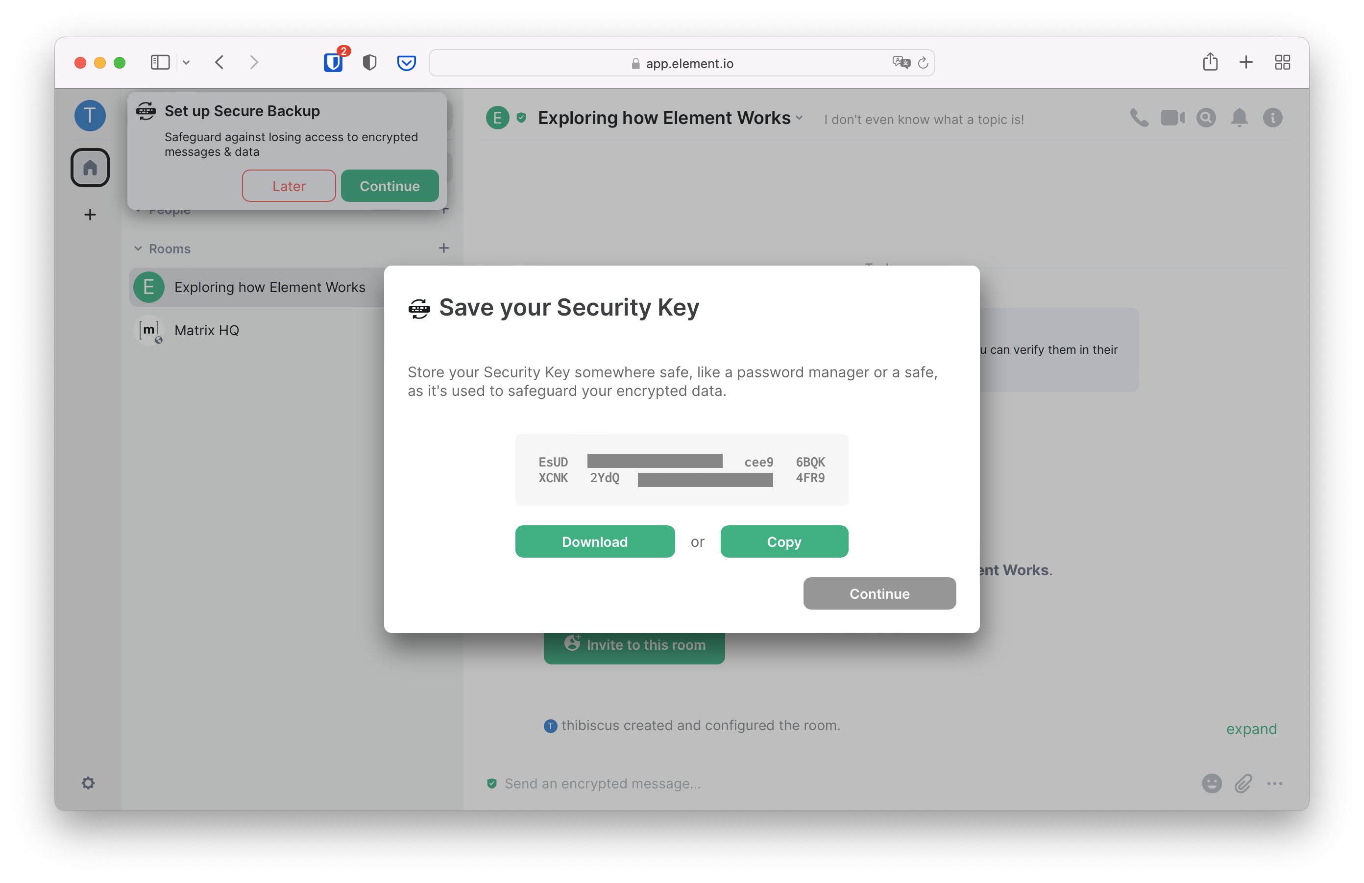The image size is (1364, 883).
Task: Go to Home space icon
Action: [90, 168]
